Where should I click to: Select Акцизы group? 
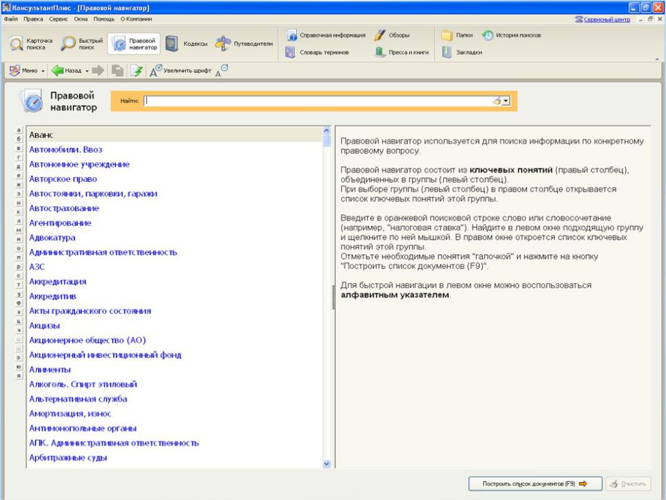click(x=44, y=326)
